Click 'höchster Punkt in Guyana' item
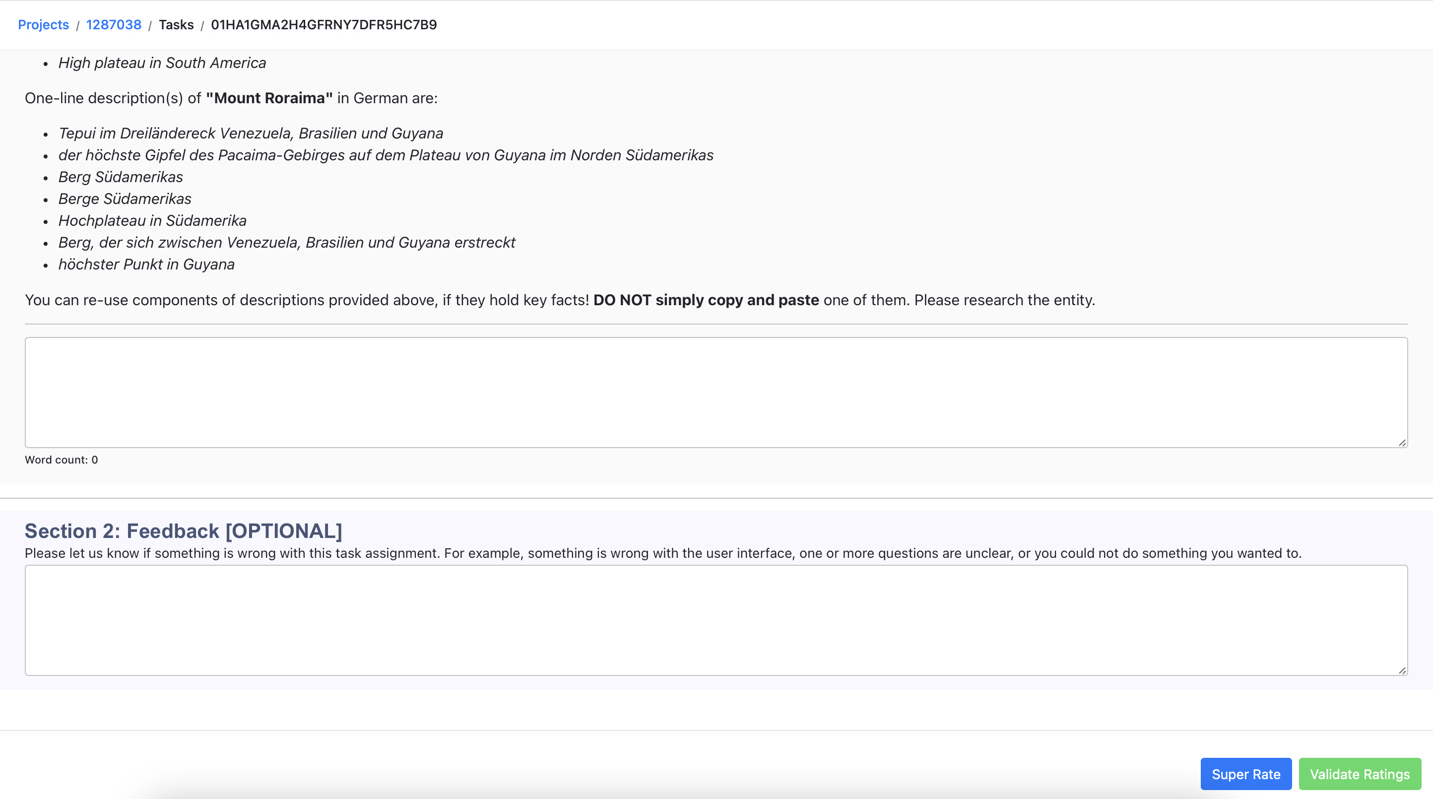 coord(146,265)
